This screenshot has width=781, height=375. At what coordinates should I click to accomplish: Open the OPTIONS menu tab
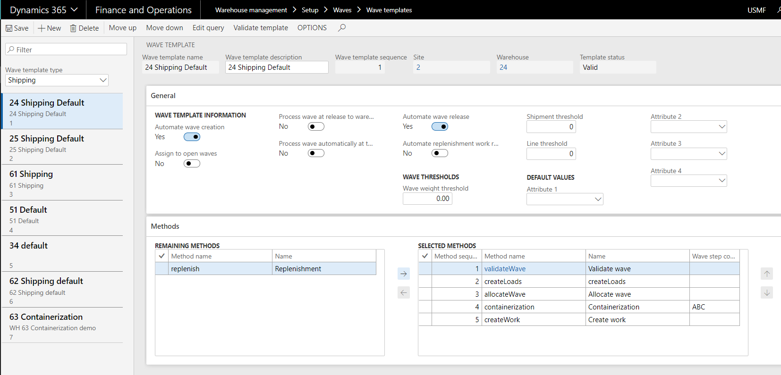(x=312, y=28)
